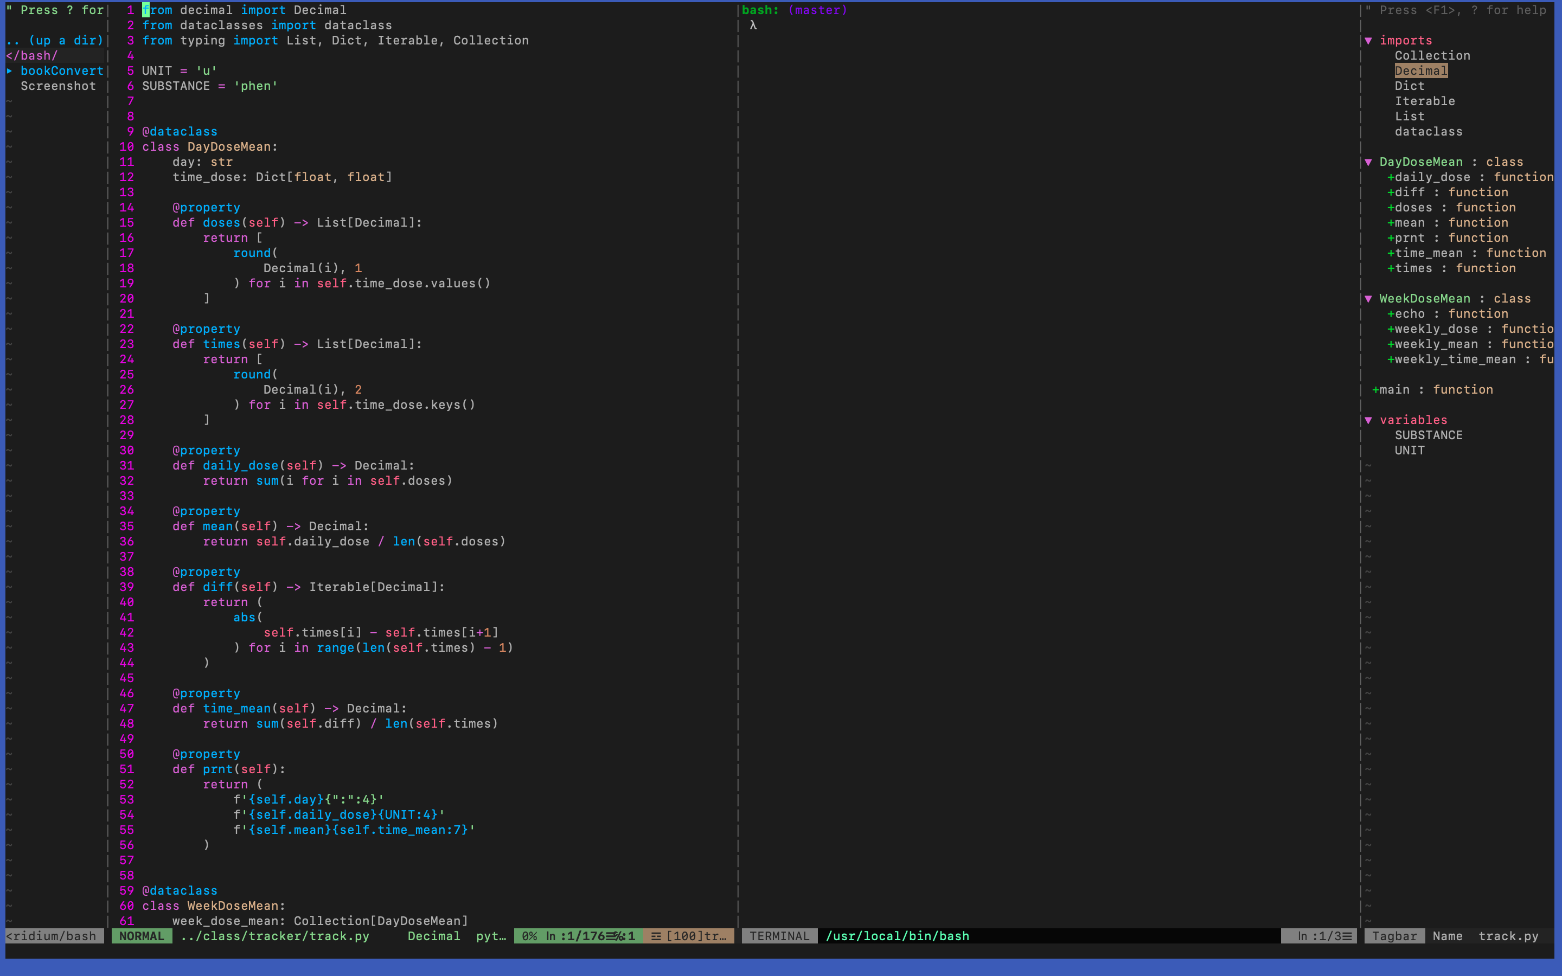Collapse the WeekDoseMean class fold triangle
The image size is (1562, 976).
[1368, 299]
